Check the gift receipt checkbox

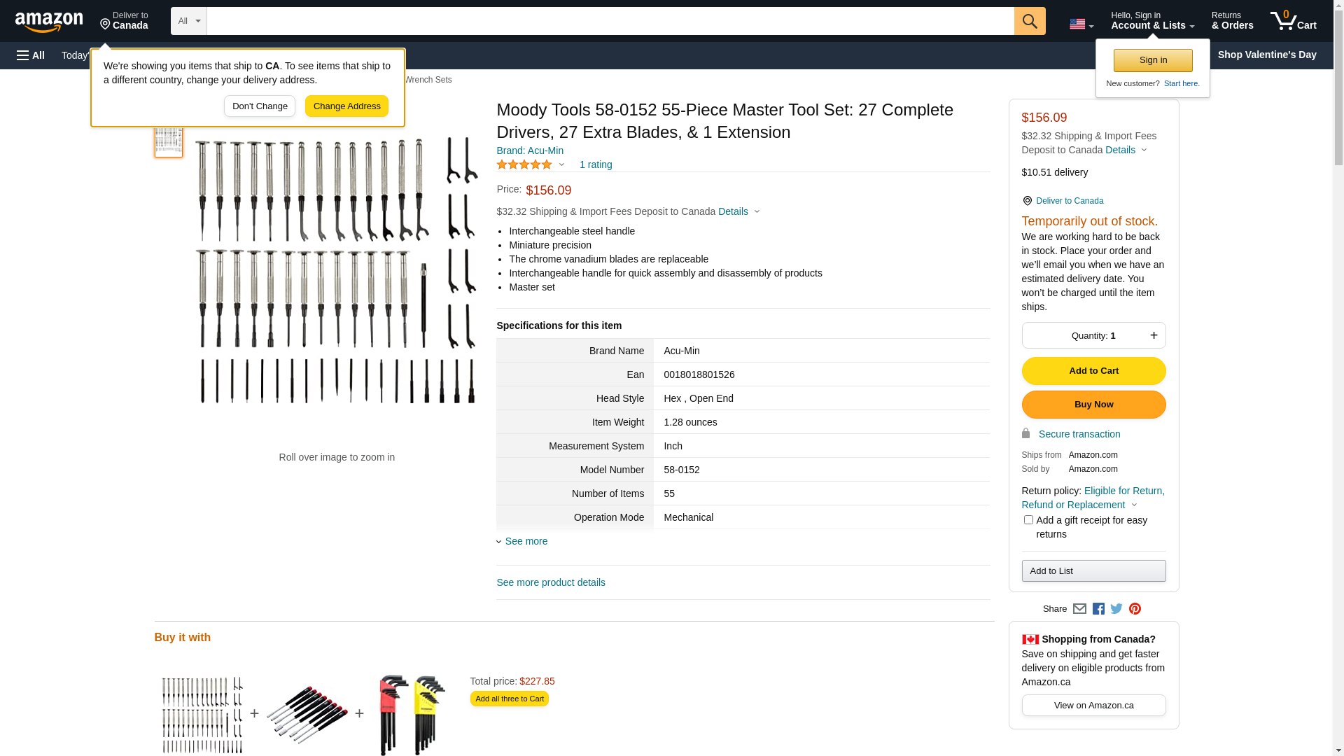point(1028,520)
